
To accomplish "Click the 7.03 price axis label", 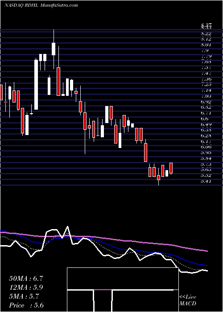I will pos(206,96).
